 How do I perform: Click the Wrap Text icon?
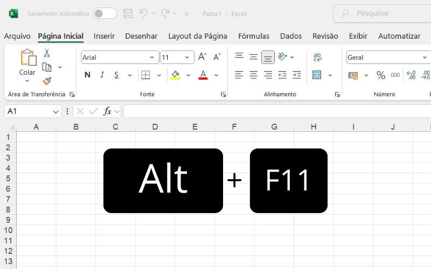click(x=317, y=57)
